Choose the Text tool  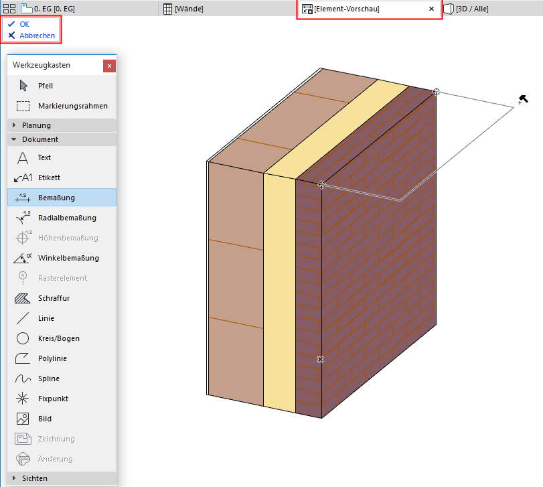(x=62, y=157)
